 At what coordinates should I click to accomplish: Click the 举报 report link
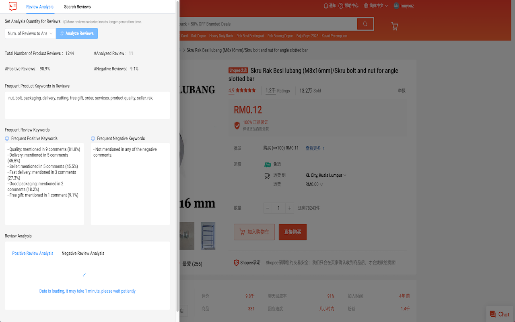402,91
